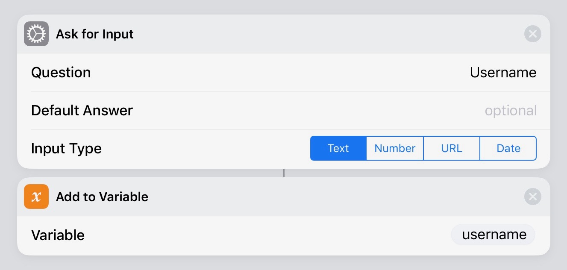The image size is (567, 270).
Task: Delete the Add to Variable action
Action: (x=532, y=197)
